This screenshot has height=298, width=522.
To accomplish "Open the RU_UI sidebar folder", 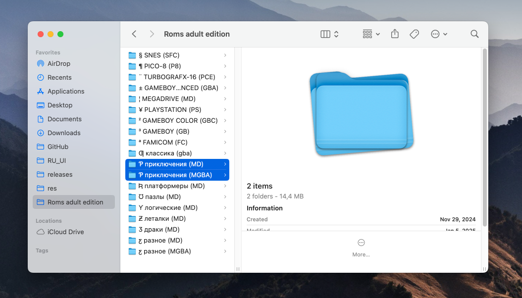I will (x=74, y=161).
